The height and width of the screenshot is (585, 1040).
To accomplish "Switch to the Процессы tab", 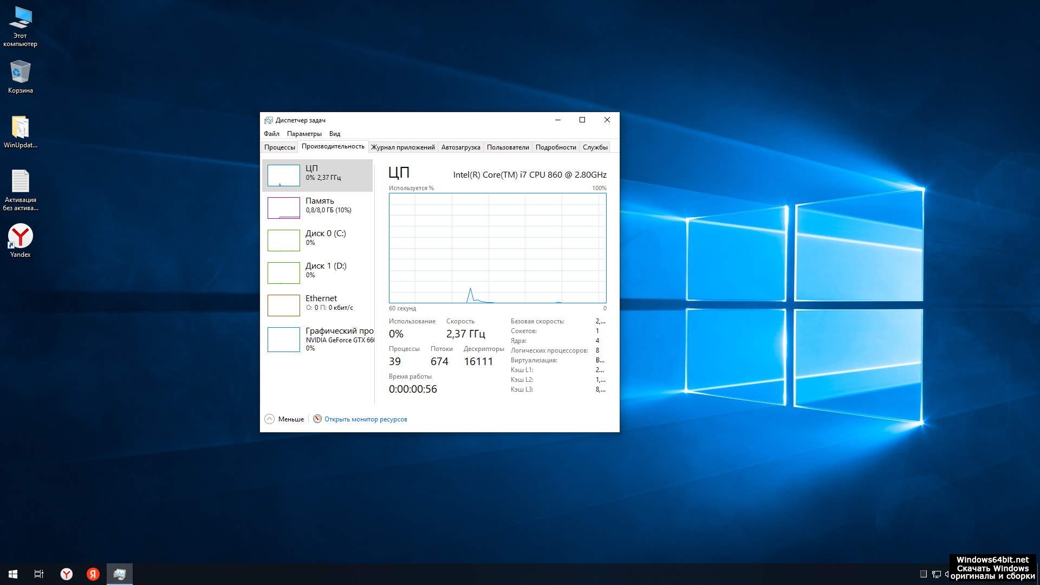I will point(279,147).
